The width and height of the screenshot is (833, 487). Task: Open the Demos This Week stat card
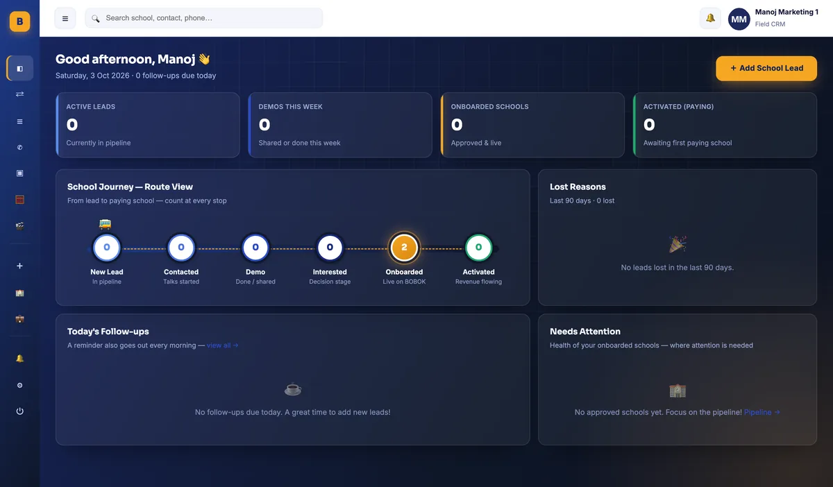click(x=340, y=125)
